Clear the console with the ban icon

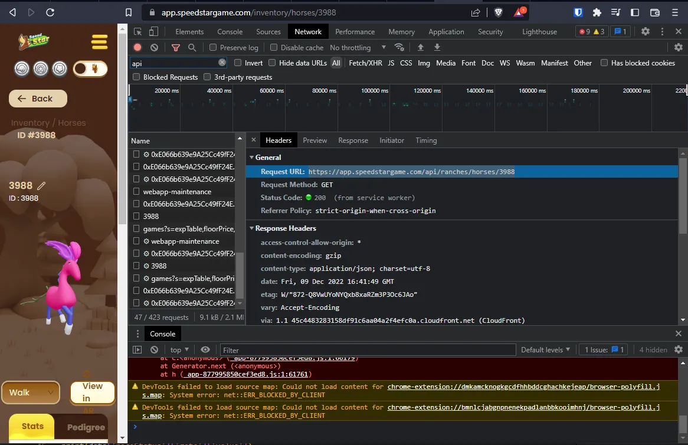pyautogui.click(x=154, y=350)
